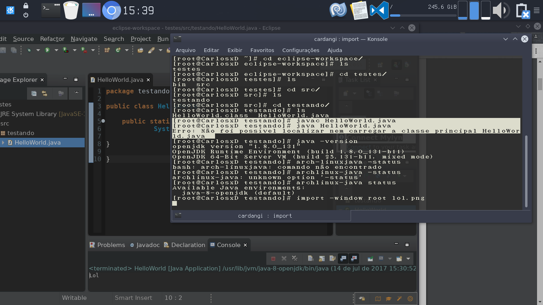543x305 pixels.
Task: Open the text document app in the panel
Action: [359, 10]
